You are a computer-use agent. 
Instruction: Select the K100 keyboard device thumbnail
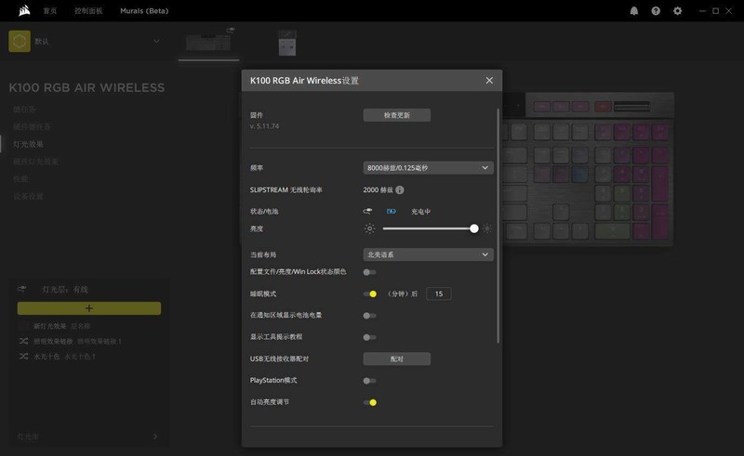click(208, 41)
